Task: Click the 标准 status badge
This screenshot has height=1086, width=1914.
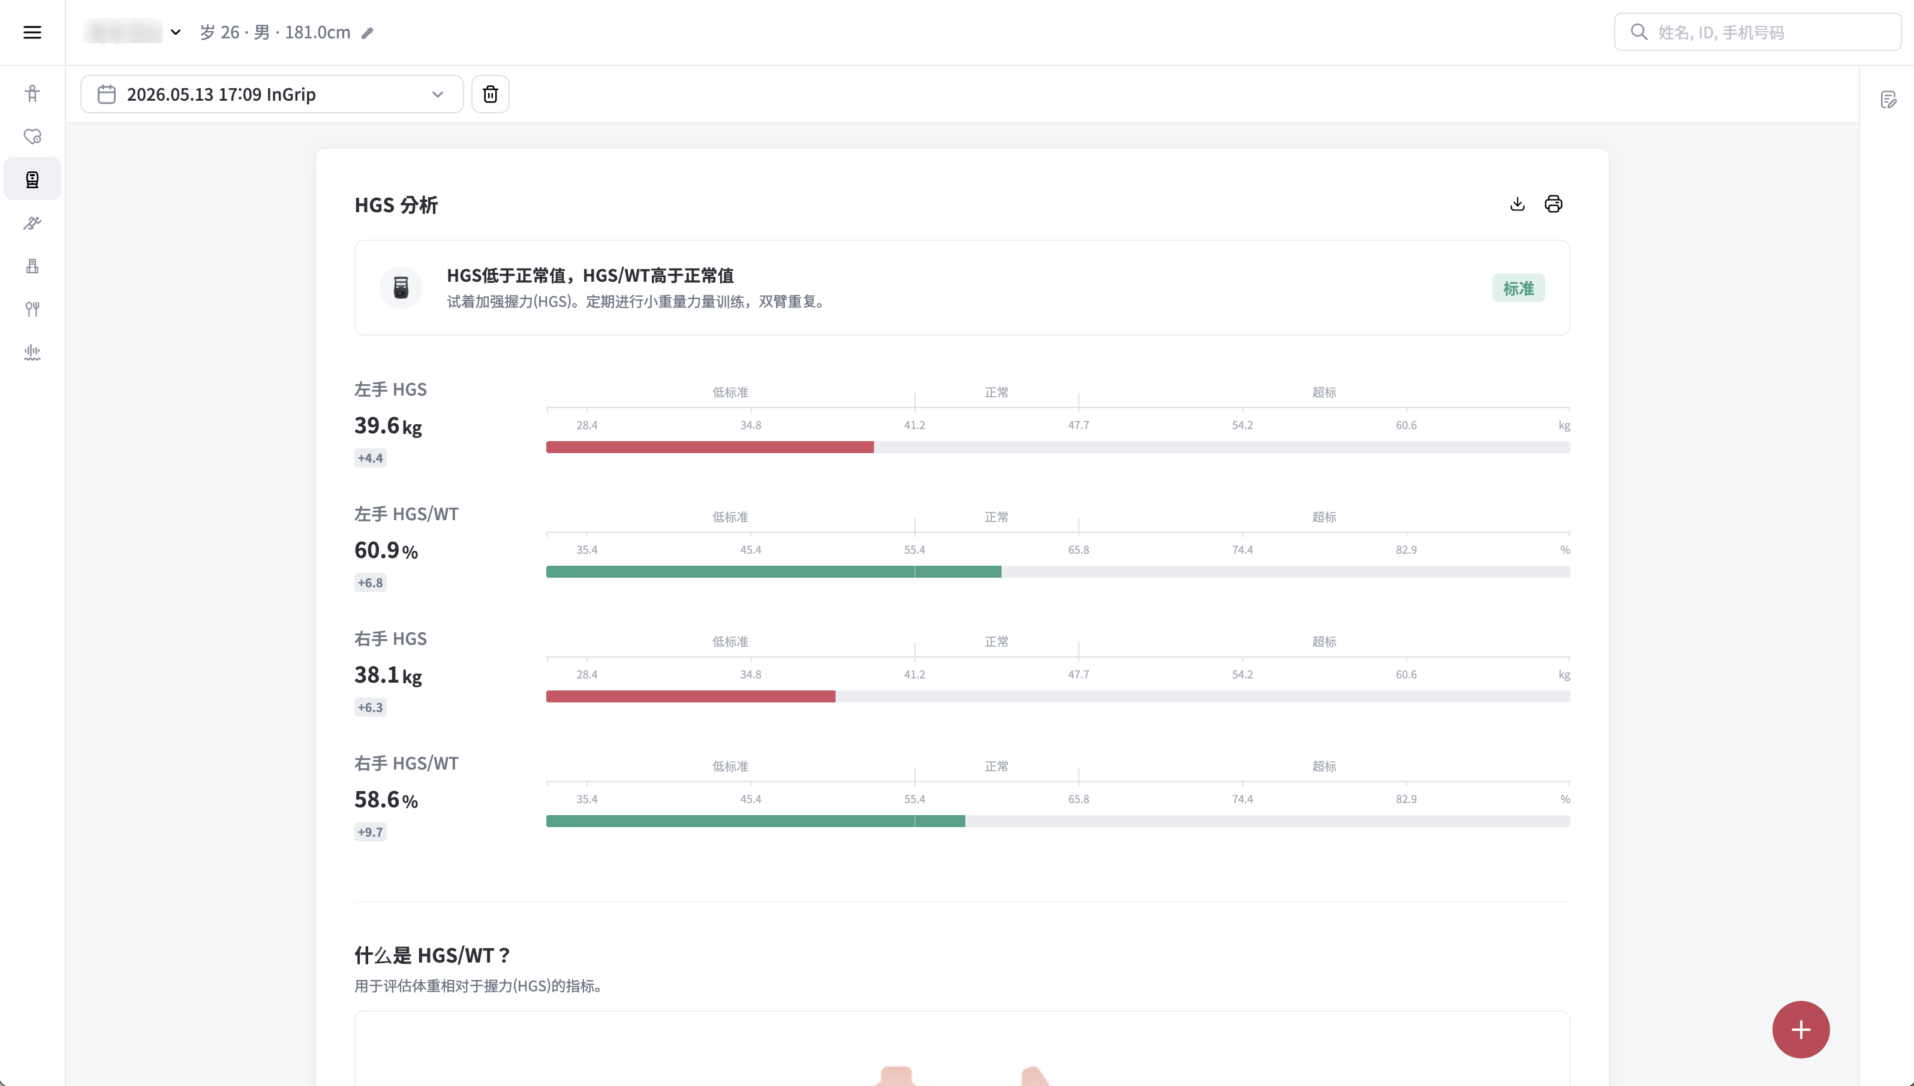Action: coord(1518,288)
